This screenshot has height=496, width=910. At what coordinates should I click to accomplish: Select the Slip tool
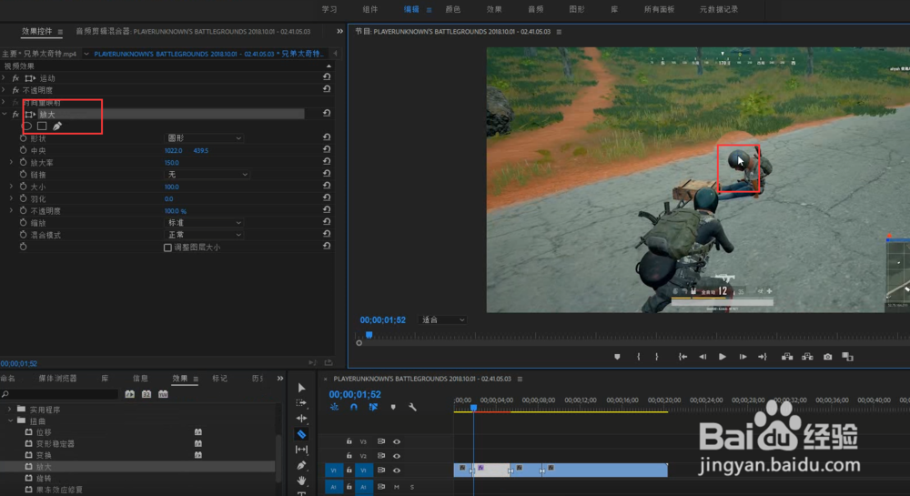click(302, 450)
